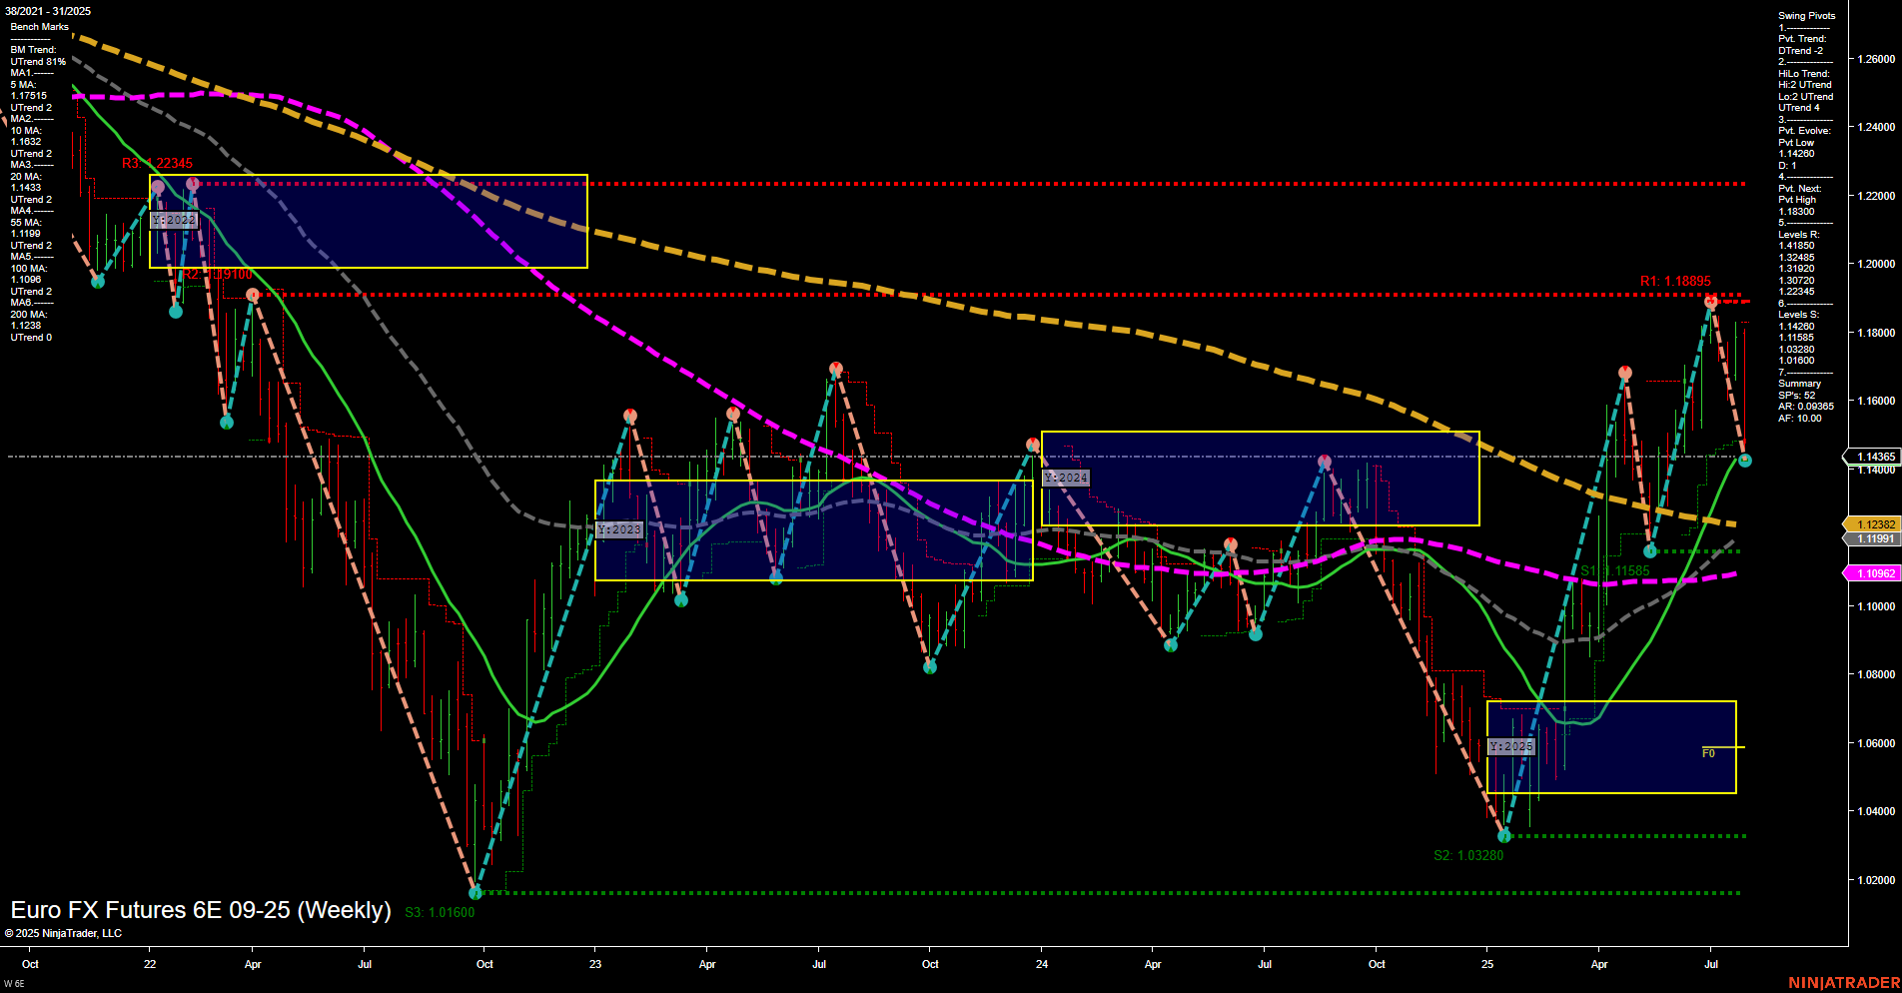This screenshot has height=993, width=1902.
Task: Select the © 2025 NinjaTrader, LLC copyright text
Action: tap(63, 933)
